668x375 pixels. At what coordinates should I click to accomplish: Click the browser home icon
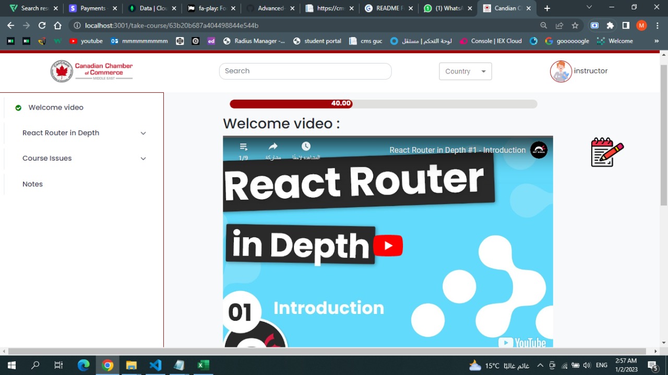coord(57,26)
